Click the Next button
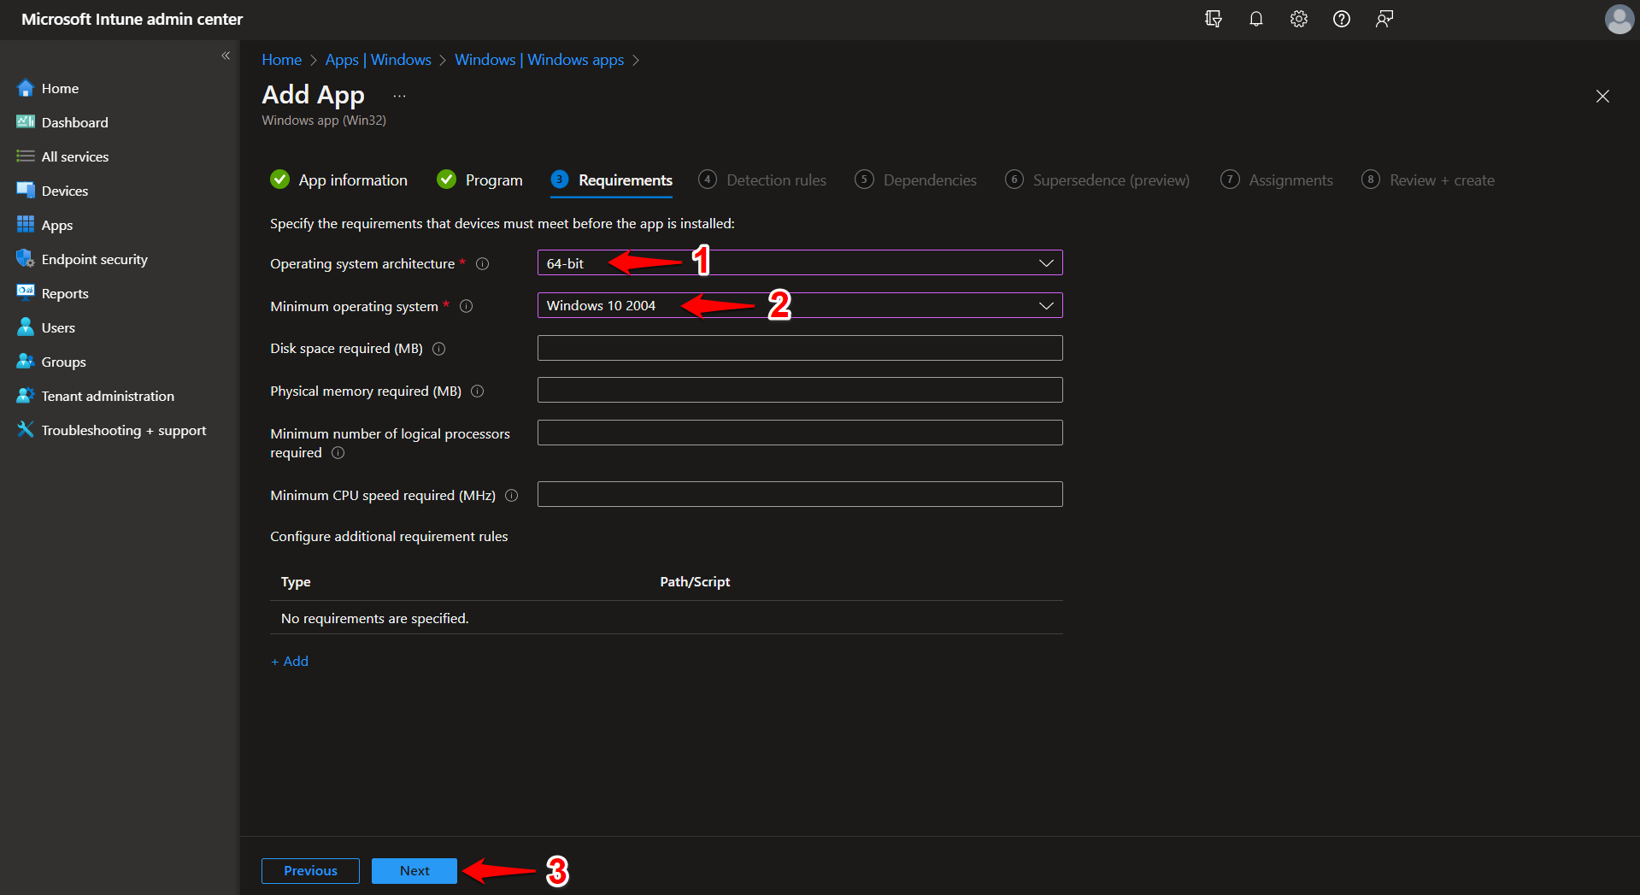Screen dimensions: 1640x895 (414, 870)
